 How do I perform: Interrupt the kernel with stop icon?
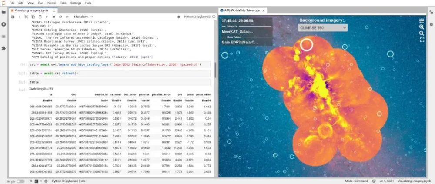tap(54, 17)
